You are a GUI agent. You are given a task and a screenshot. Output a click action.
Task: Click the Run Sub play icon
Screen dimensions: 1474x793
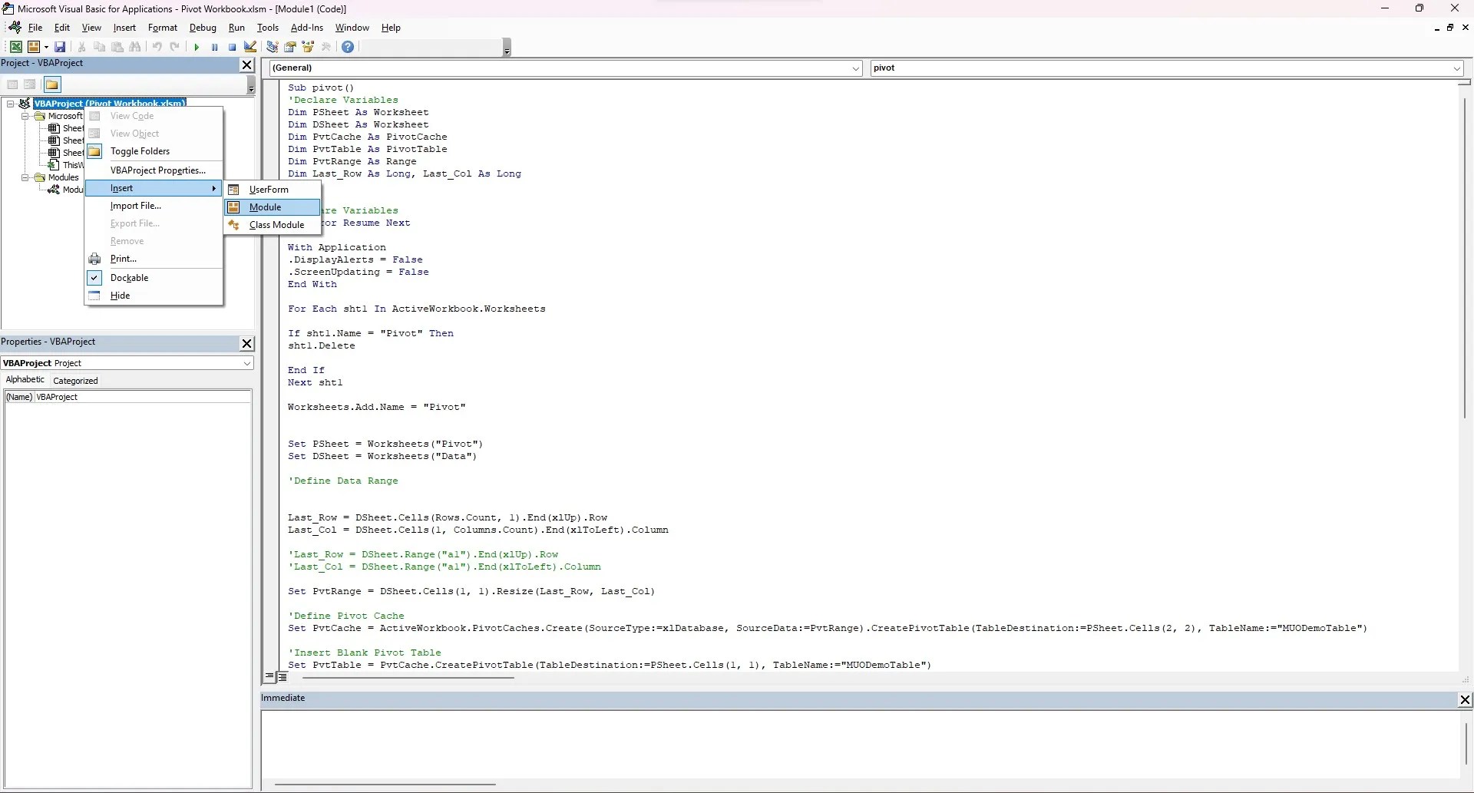(x=197, y=48)
